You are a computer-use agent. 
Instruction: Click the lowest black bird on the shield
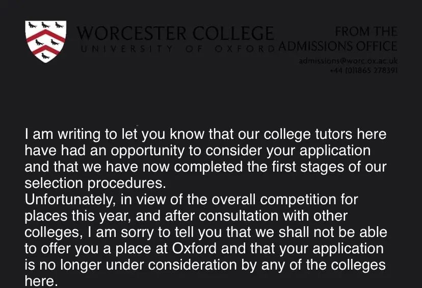[x=45, y=56]
